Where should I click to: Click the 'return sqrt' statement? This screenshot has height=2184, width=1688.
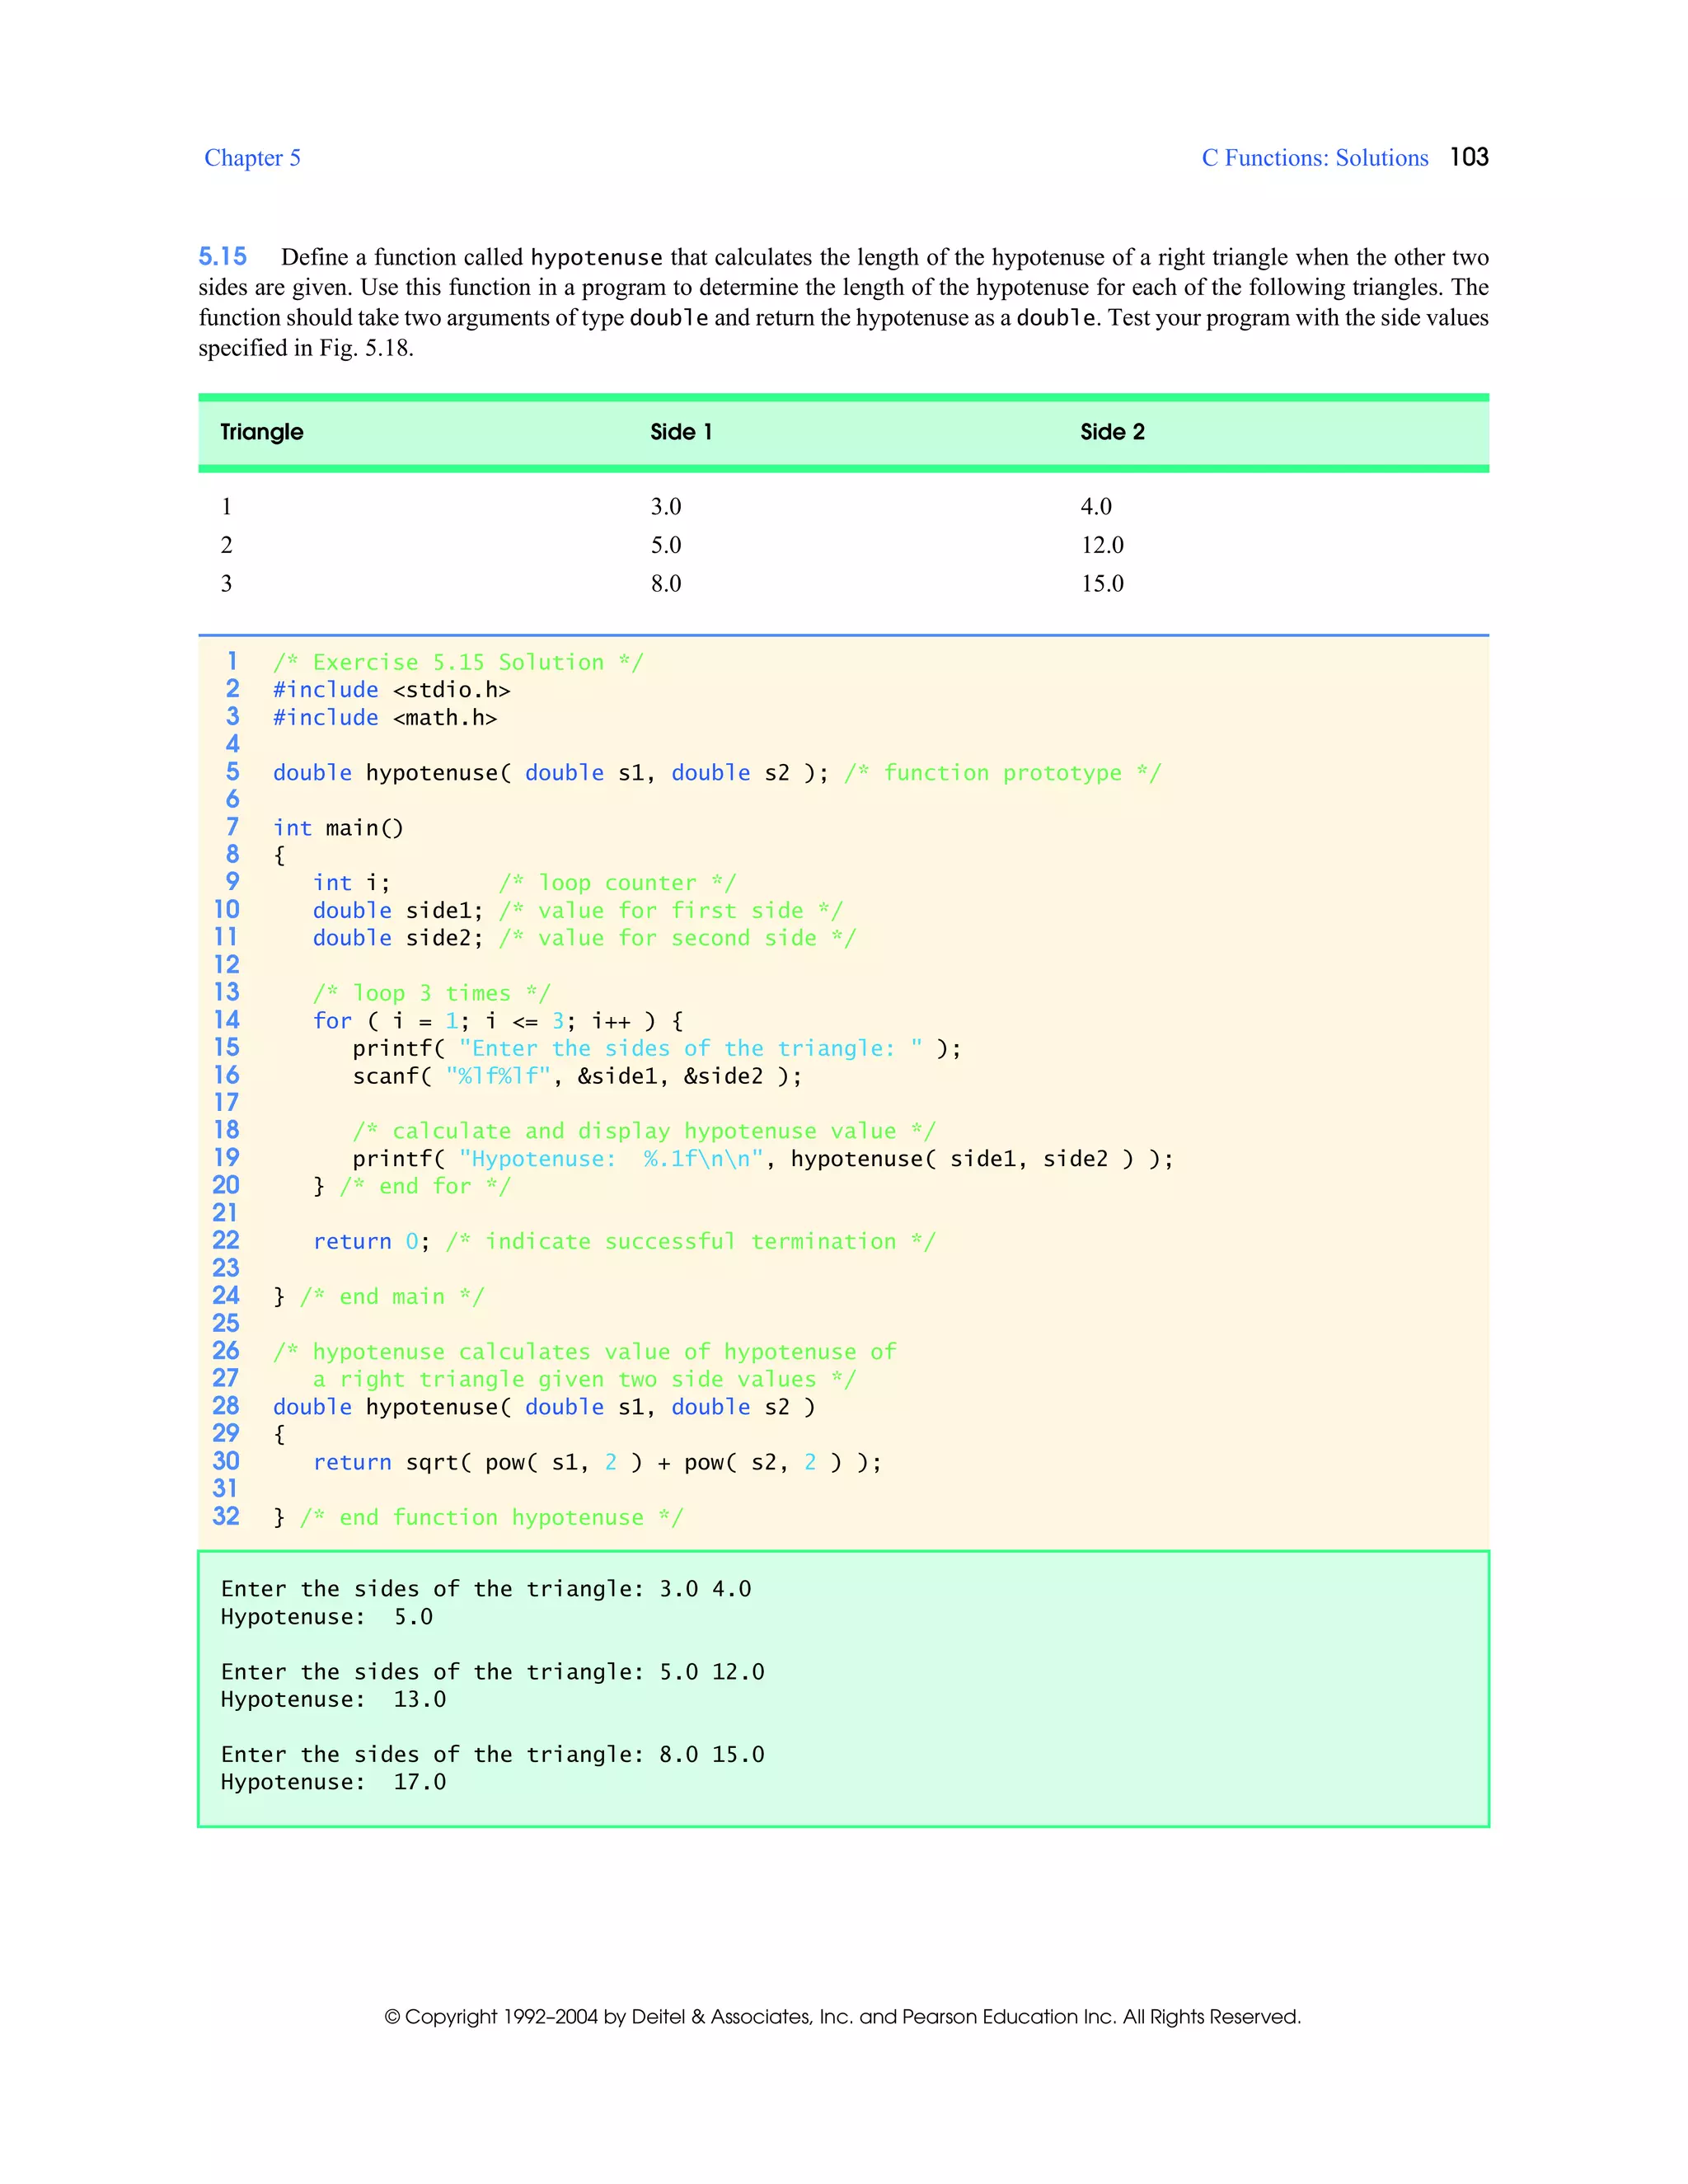tap(597, 1462)
